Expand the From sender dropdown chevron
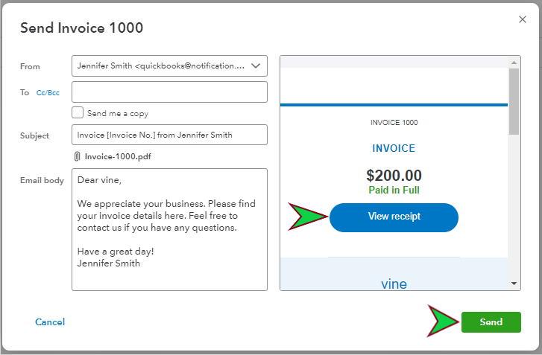 pyautogui.click(x=256, y=66)
